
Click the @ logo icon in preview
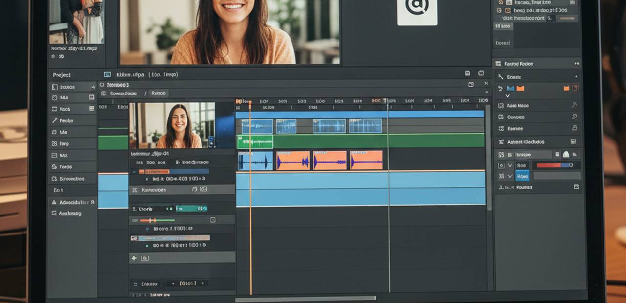(417, 8)
